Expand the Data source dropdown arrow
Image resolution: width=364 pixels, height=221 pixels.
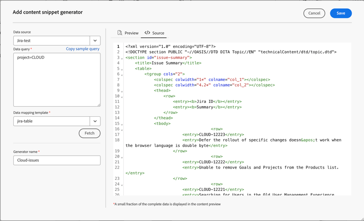pos(95,41)
